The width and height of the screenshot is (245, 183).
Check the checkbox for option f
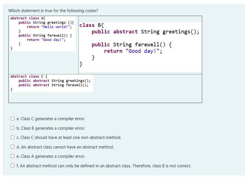tap(12, 165)
